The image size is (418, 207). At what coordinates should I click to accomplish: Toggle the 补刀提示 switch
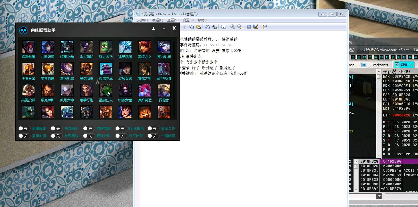coord(56,128)
